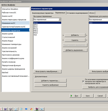
Task: Open the output variables filter dropdown
Action: [x=60, y=19]
